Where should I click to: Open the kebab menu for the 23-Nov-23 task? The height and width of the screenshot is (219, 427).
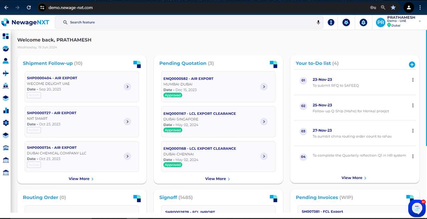(x=413, y=80)
